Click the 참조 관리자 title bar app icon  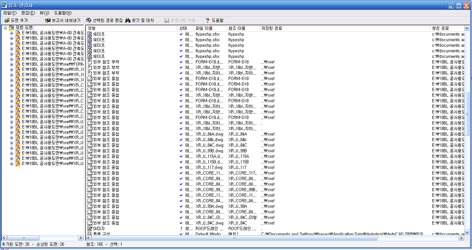click(x=4, y=5)
